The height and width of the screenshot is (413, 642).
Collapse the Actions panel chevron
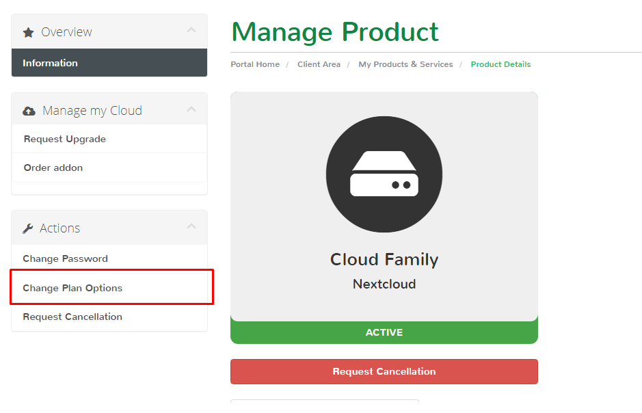click(x=191, y=226)
